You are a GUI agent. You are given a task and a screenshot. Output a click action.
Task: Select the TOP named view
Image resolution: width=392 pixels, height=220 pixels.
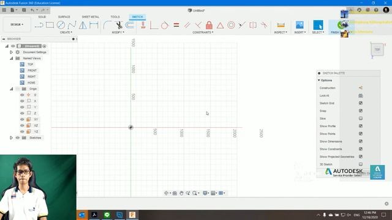30,64
